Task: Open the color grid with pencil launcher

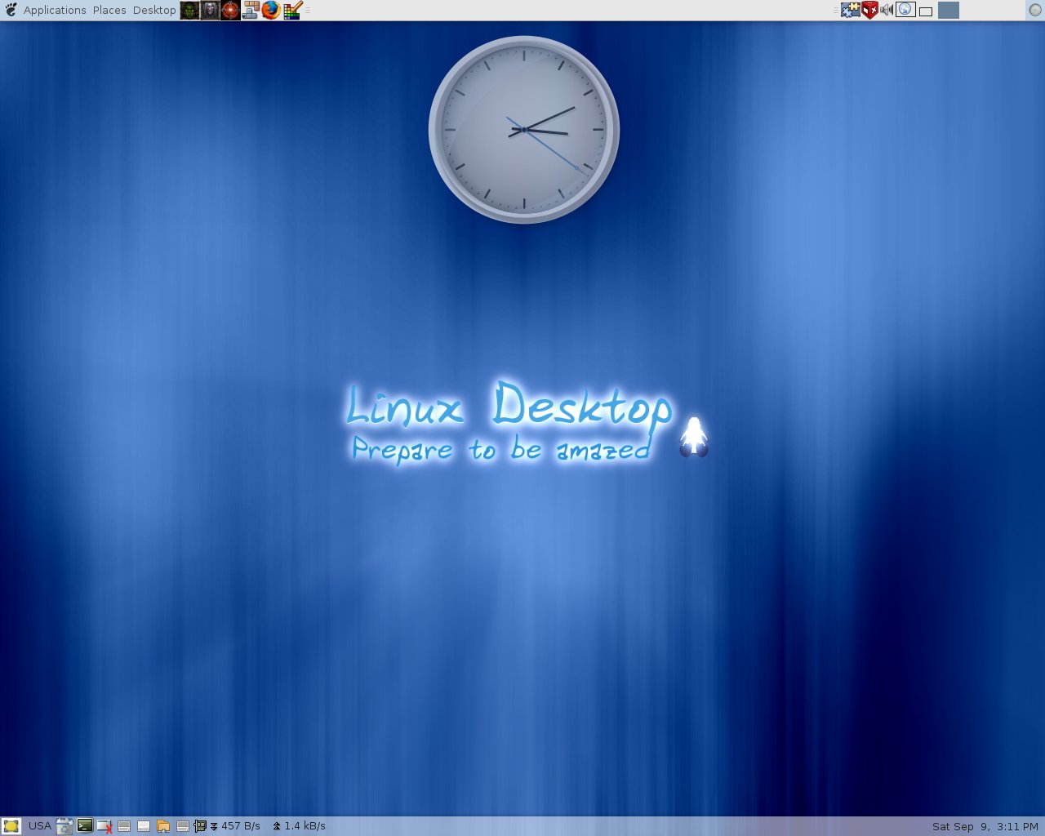Action: pyautogui.click(x=292, y=10)
